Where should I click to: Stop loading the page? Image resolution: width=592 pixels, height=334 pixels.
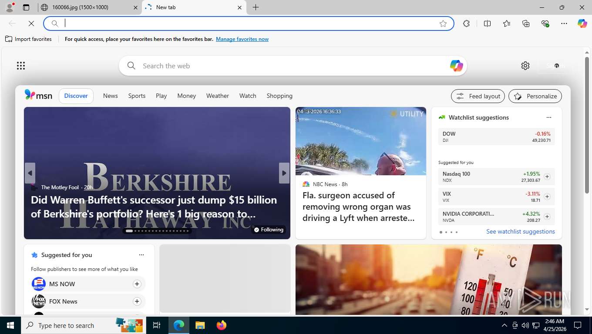tap(31, 23)
